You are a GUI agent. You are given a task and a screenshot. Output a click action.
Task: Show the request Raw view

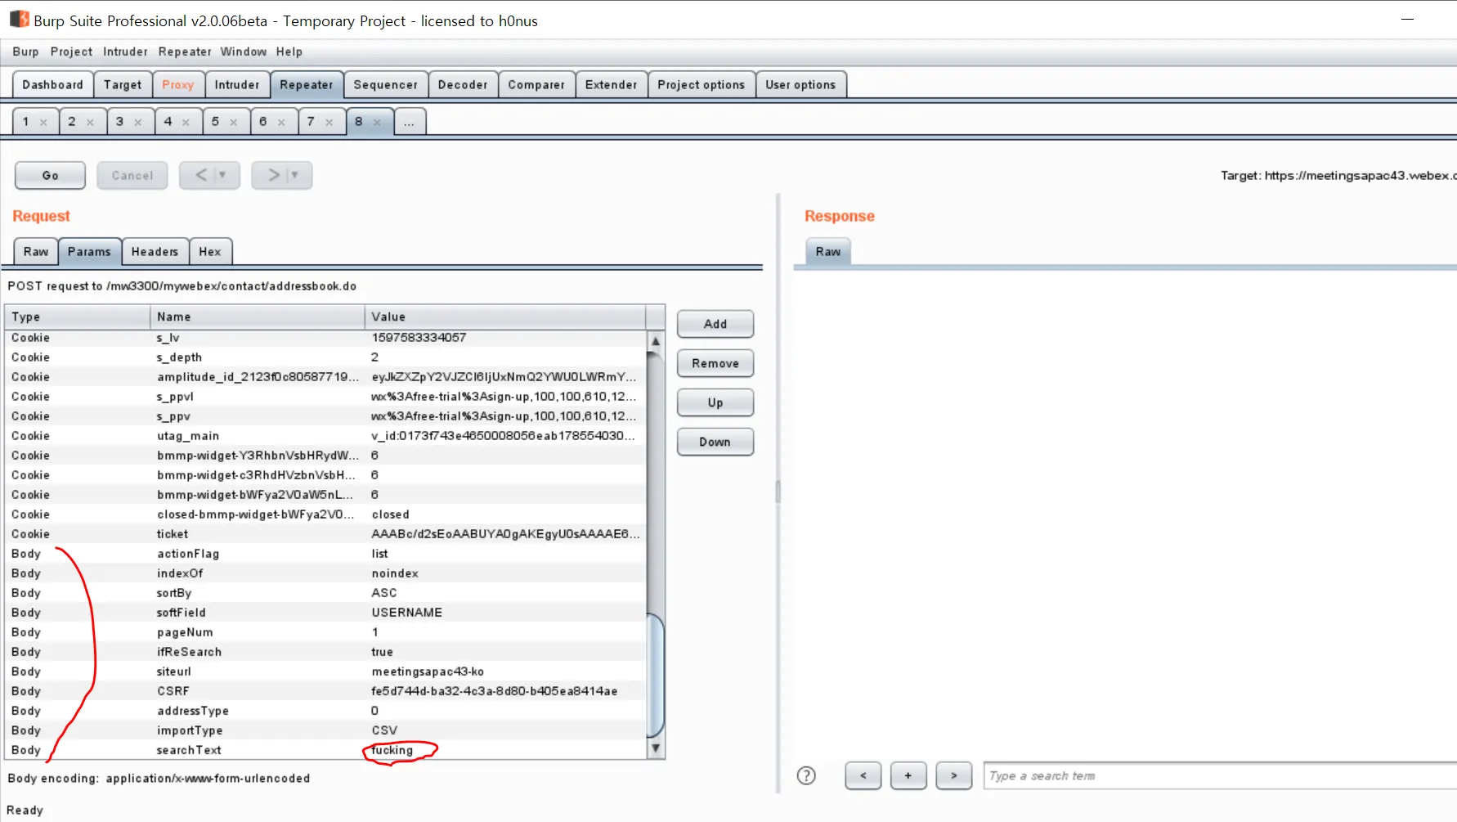tap(36, 251)
